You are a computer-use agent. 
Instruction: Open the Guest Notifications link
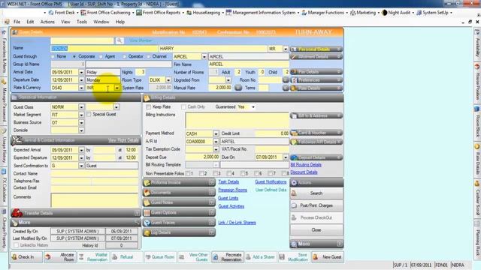tap(271, 181)
